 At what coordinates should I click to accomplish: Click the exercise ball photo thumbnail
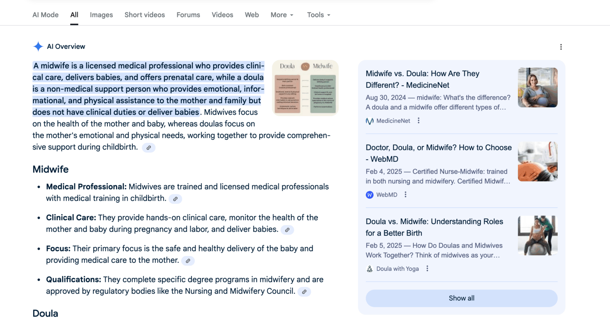(x=538, y=235)
